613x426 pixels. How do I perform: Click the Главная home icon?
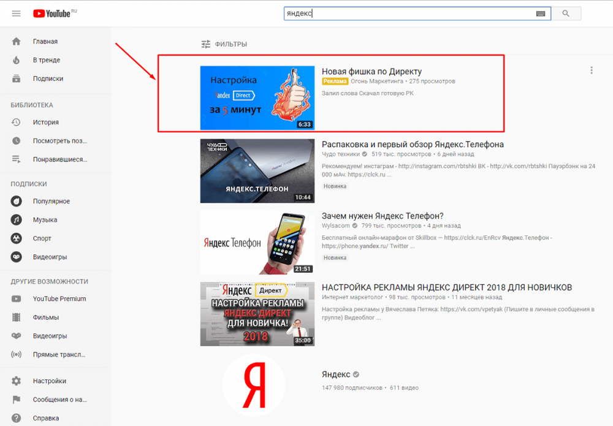pos(16,42)
